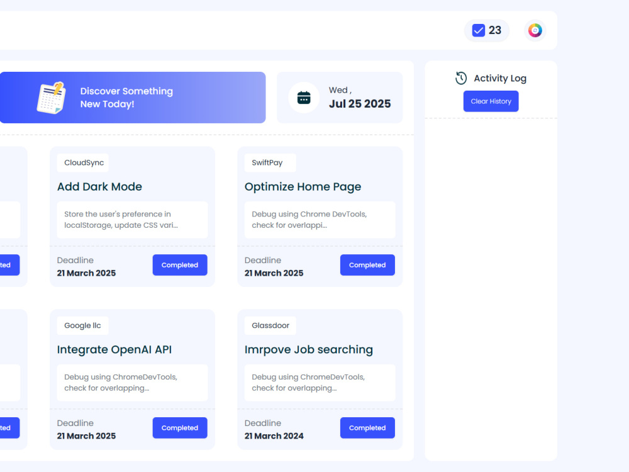Viewport: 629px width, 472px height.
Task: Click the Activity Log history clock icon
Action: tap(461, 78)
